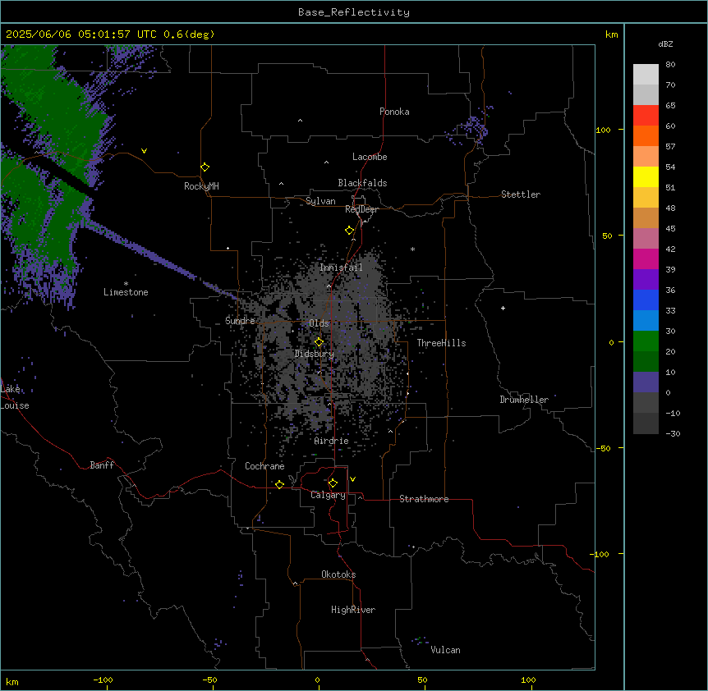Click the asterisk marker above Limestone label
This screenshot has height=691, width=708.
click(x=126, y=284)
